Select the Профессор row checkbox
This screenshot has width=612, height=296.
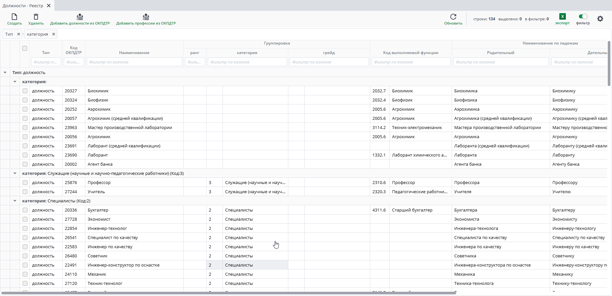point(25,183)
